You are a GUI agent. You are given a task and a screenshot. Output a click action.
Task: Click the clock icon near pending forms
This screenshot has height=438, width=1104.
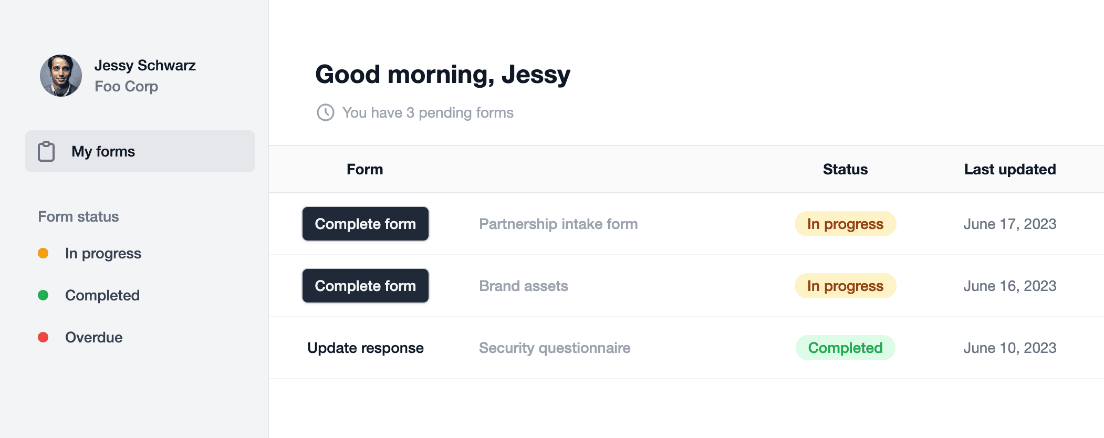[326, 112]
